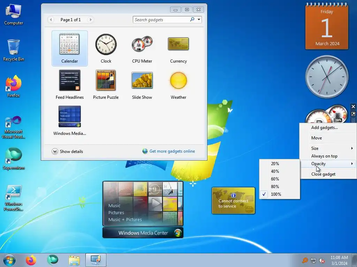
Task: Click the CPU Meter larger size button
Action: pos(353,114)
